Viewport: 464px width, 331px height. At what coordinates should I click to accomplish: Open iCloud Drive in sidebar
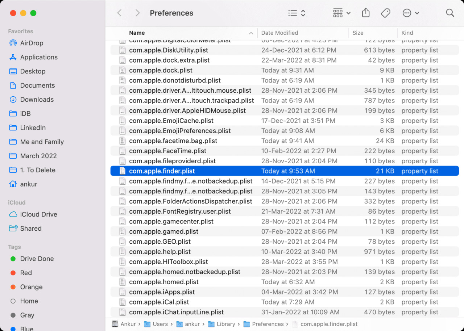point(33,214)
